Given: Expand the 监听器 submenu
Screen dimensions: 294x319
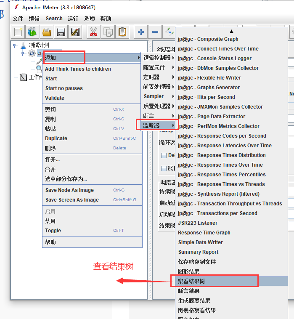Looking at the screenshot, I should pyautogui.click(x=158, y=125).
